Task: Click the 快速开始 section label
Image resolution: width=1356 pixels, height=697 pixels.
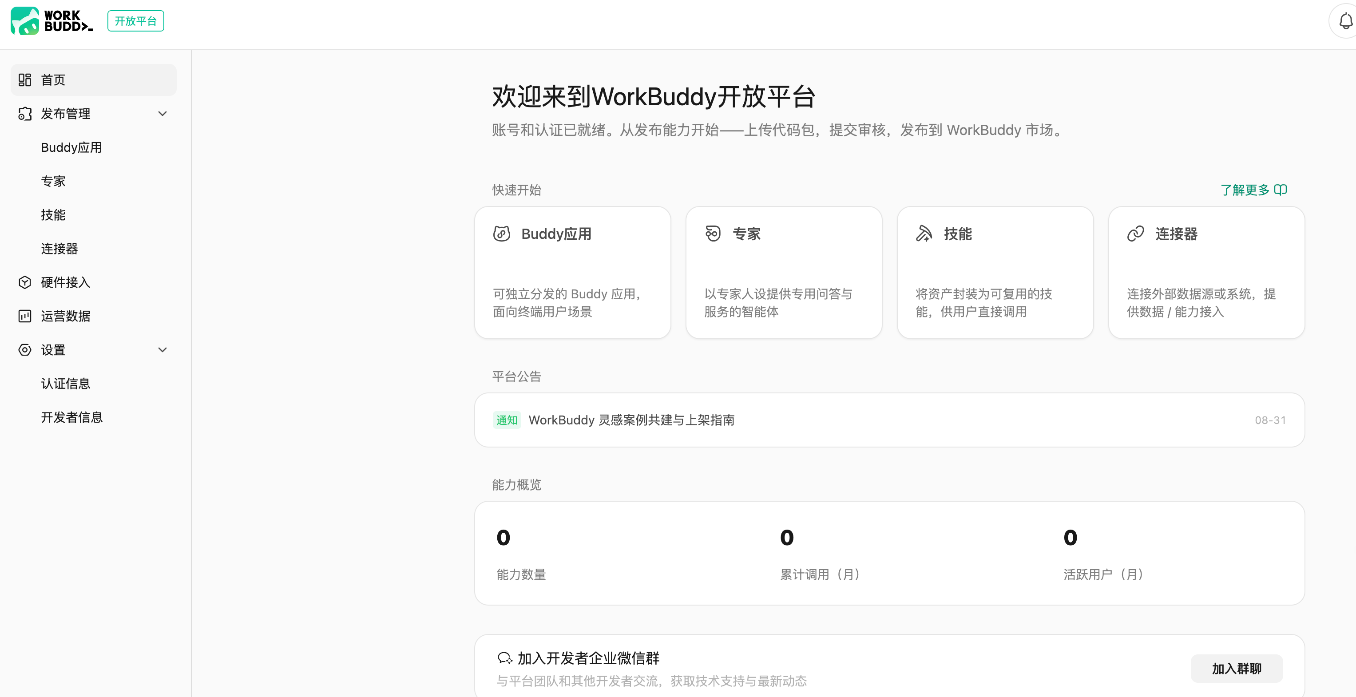Action: (517, 190)
